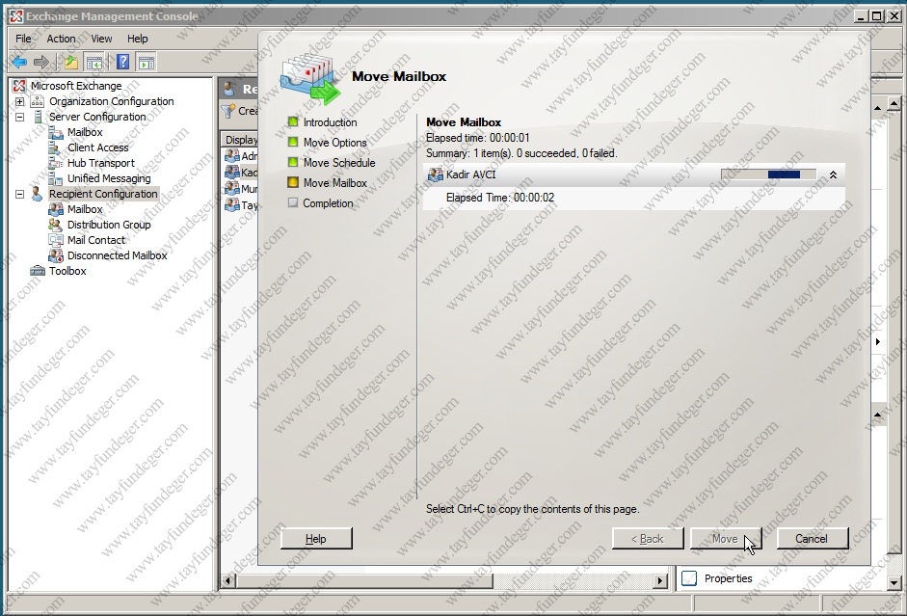Click the Move Mailbox wizard header icon
Viewport: 907px width, 616px height.
[x=310, y=80]
